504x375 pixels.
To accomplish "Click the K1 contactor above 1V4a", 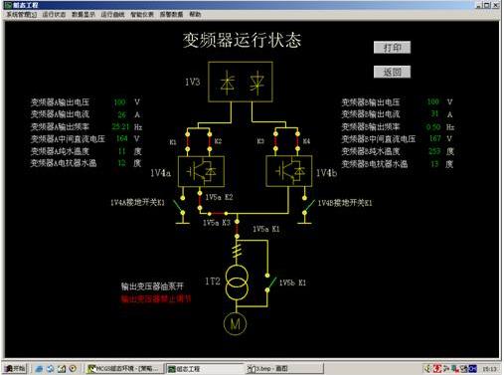I will (x=188, y=142).
